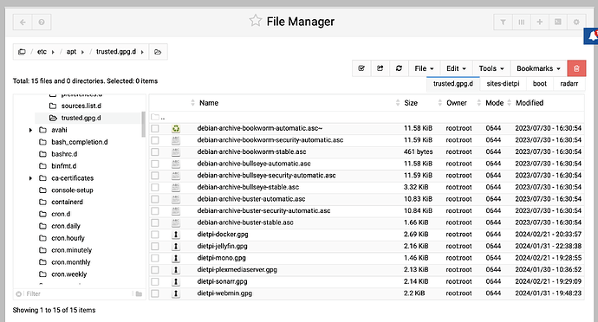
Task: Click the notification bell icon
Action: 592,36
